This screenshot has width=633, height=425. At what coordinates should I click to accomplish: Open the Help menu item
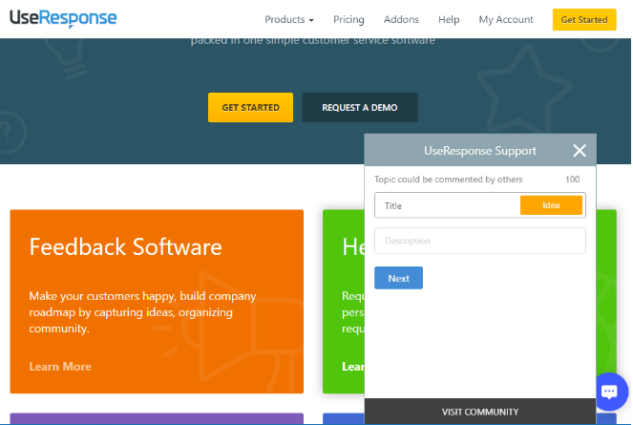pos(449,19)
